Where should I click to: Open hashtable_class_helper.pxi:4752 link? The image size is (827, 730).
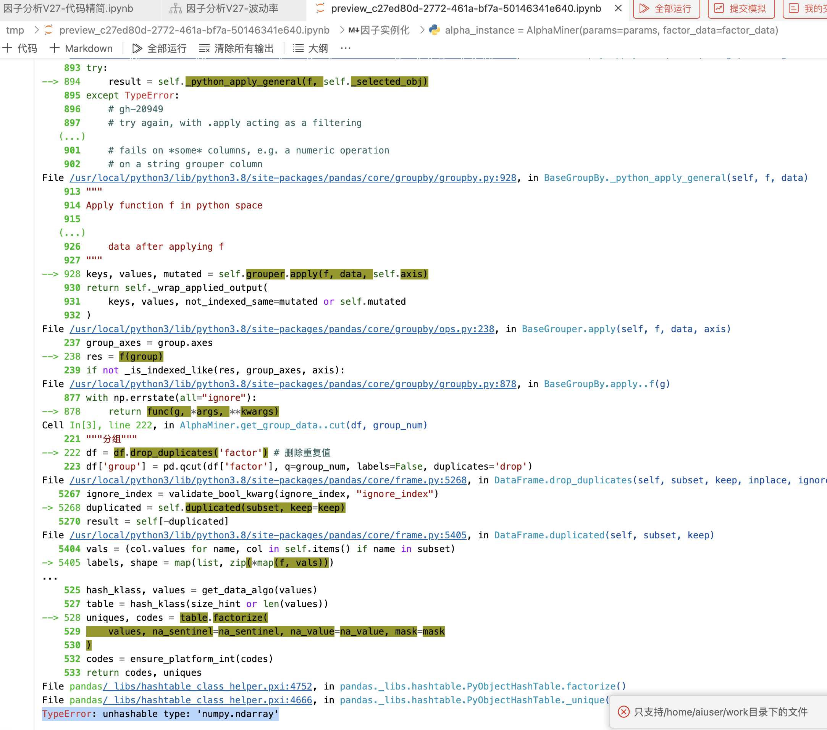tap(207, 686)
